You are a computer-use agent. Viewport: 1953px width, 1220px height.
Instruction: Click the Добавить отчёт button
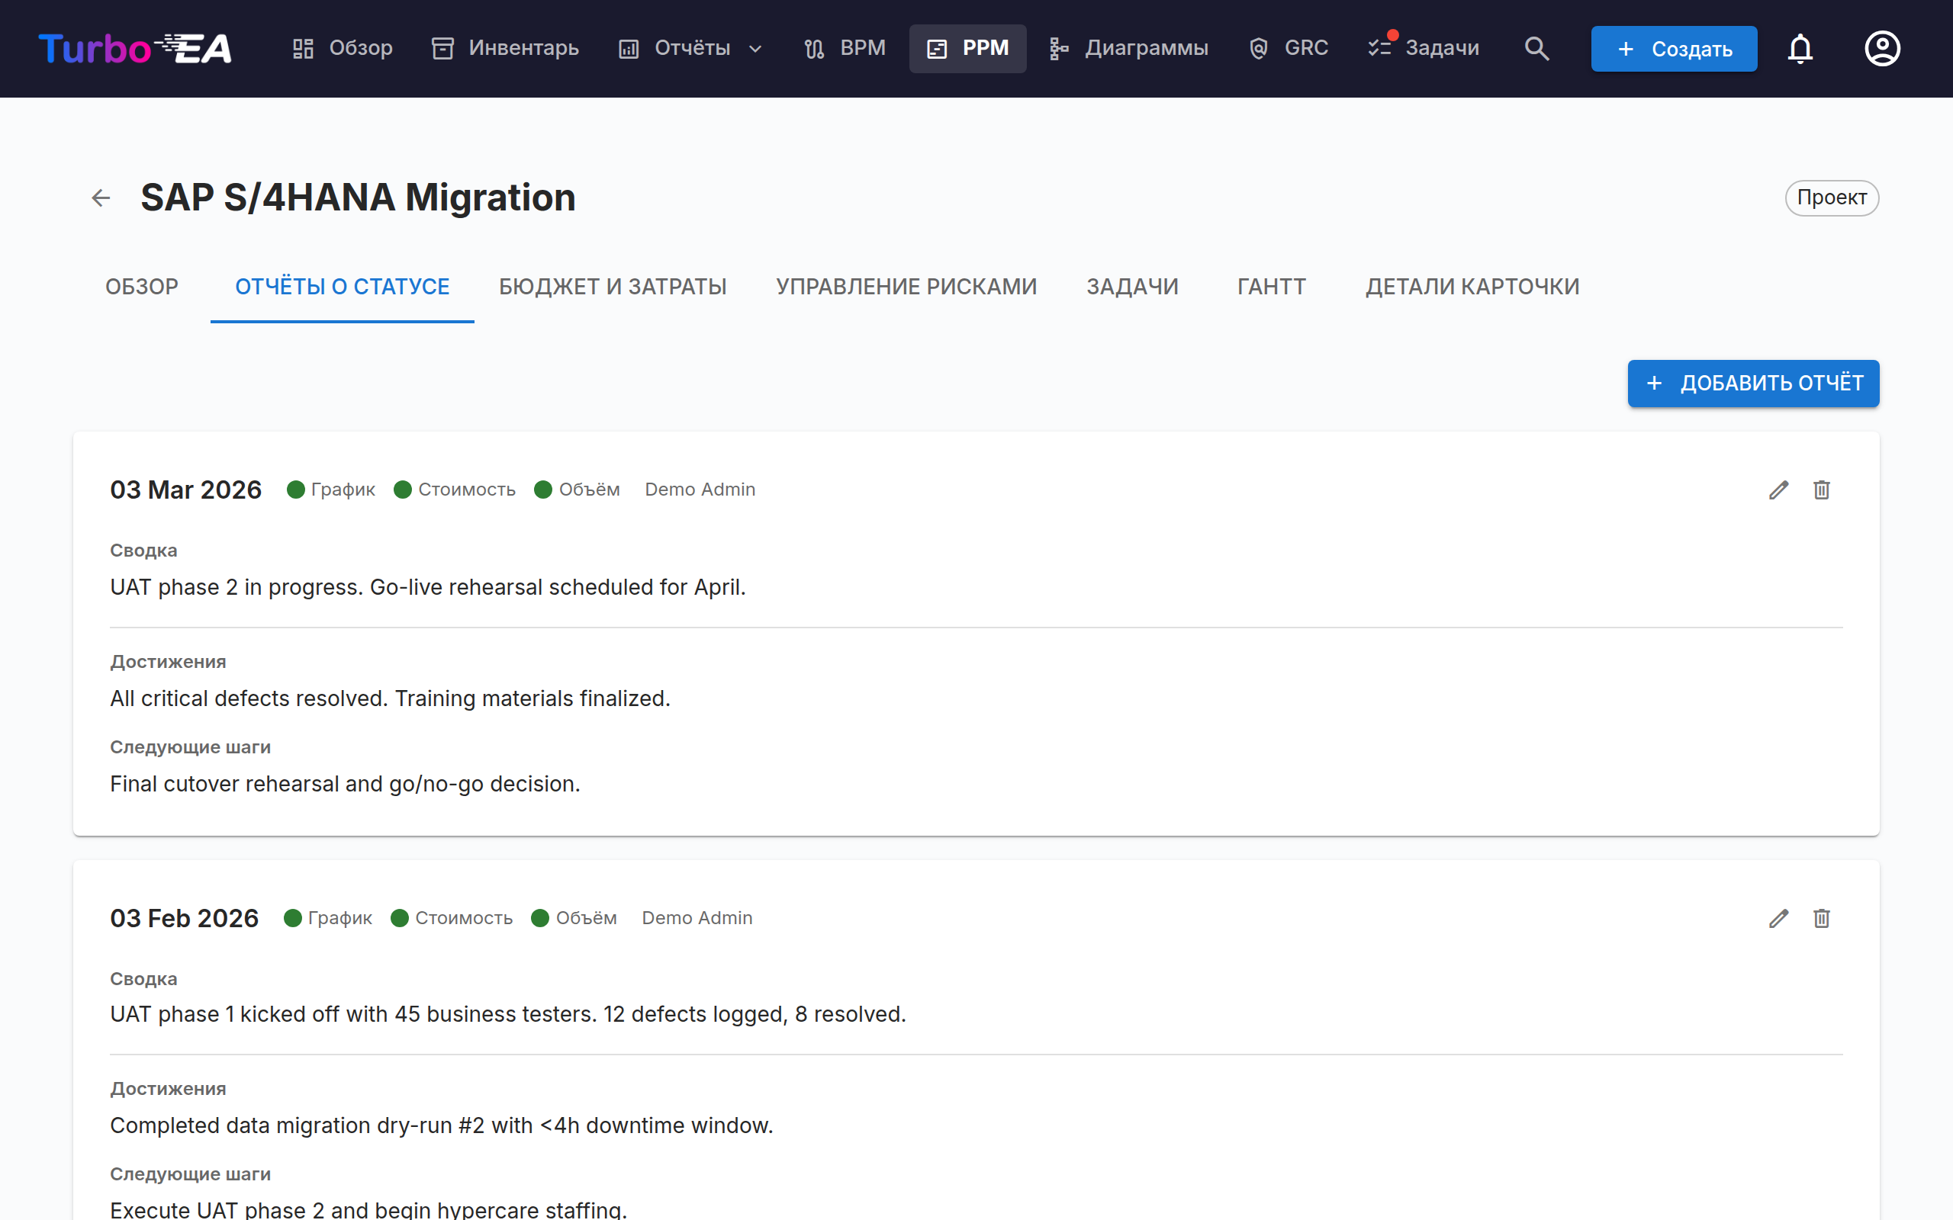[x=1753, y=384]
